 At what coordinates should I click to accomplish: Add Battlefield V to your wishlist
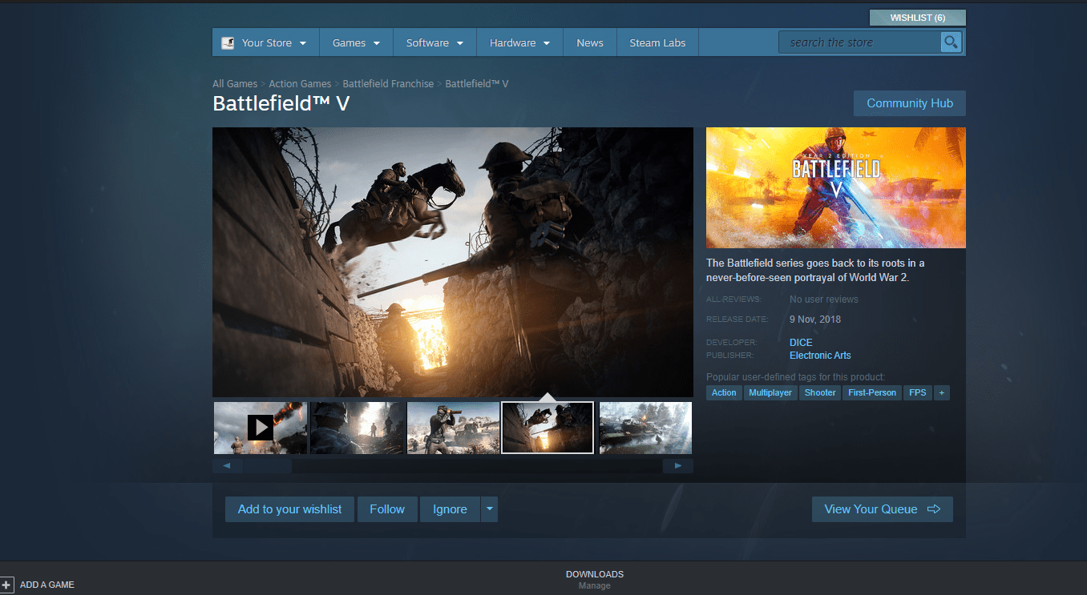pyautogui.click(x=289, y=509)
